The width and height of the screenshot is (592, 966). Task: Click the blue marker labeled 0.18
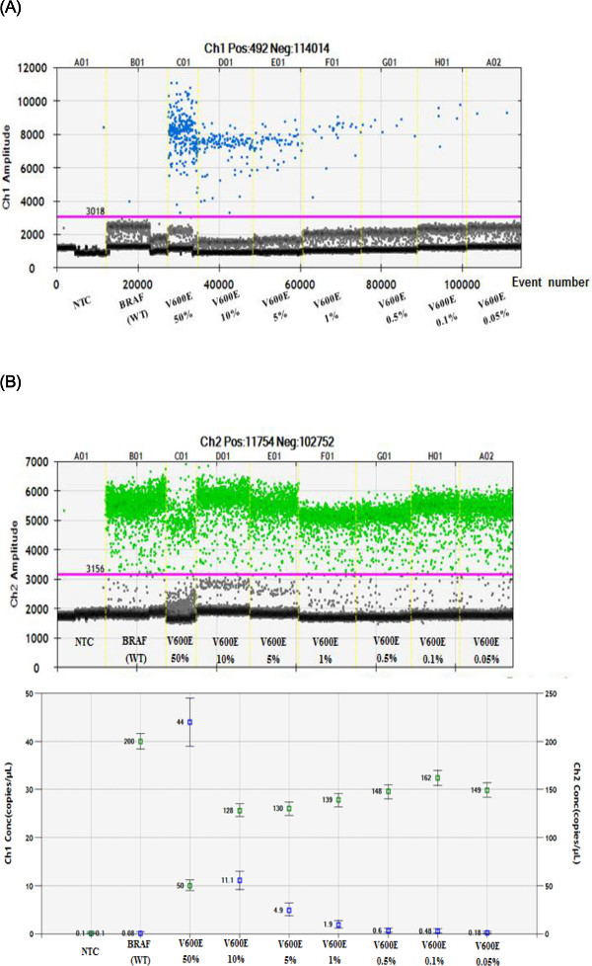tap(487, 933)
